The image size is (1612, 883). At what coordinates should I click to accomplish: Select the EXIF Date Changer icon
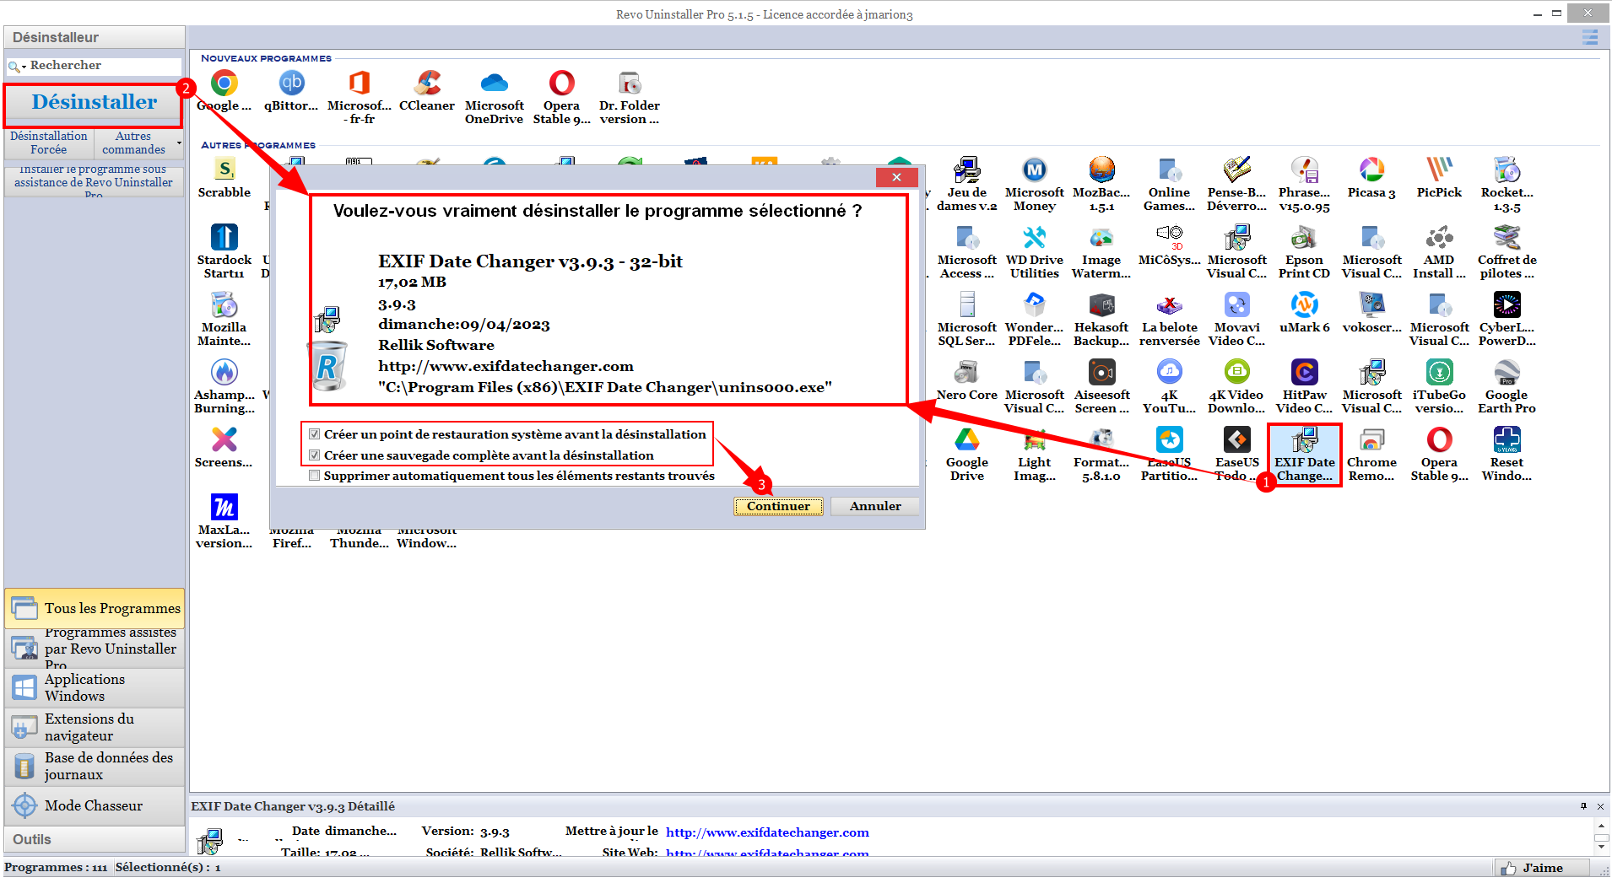1305,440
